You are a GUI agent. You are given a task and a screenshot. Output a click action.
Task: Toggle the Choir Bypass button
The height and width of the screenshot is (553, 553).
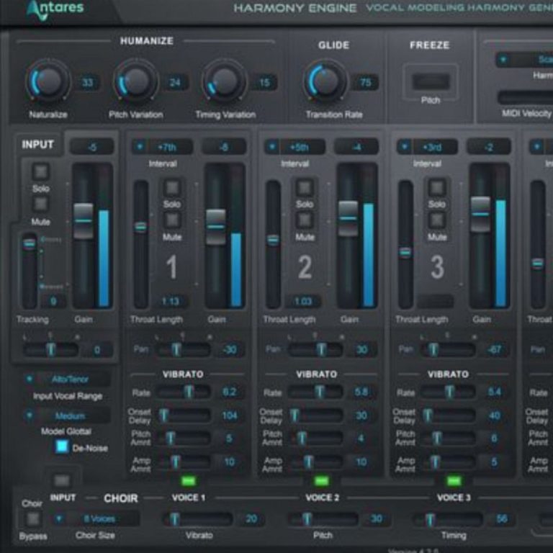pyautogui.click(x=33, y=518)
